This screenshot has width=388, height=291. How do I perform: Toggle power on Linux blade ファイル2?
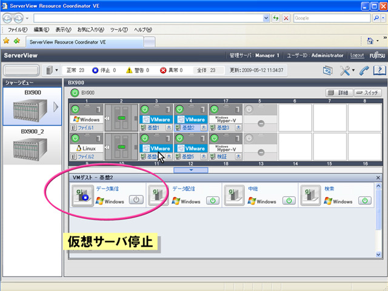75,138
